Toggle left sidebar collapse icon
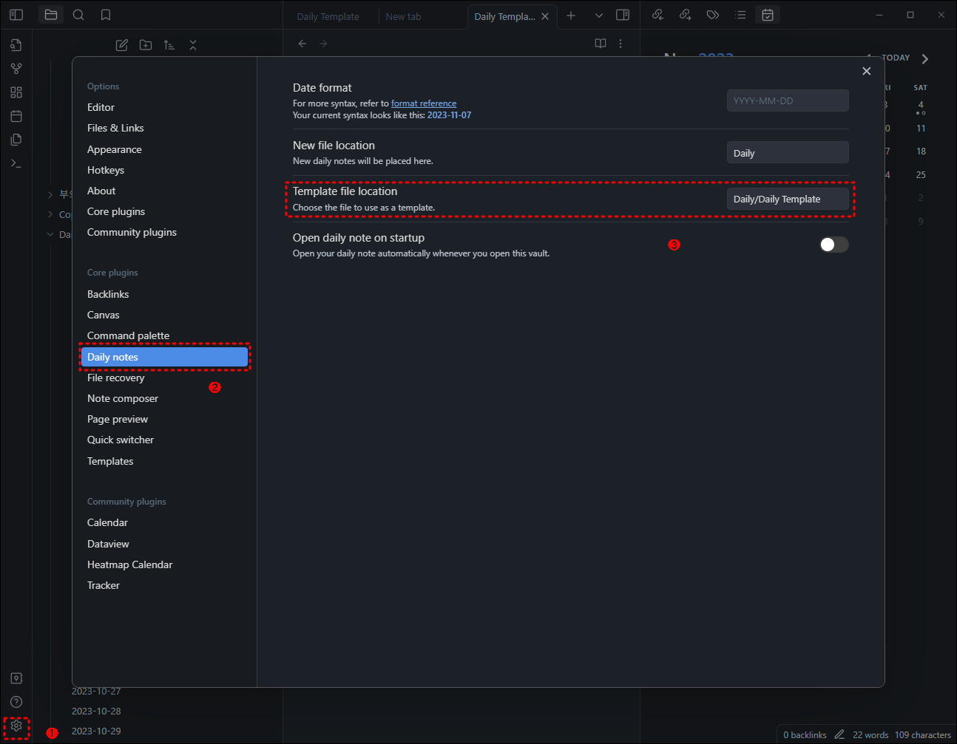This screenshot has width=957, height=744. [16, 15]
